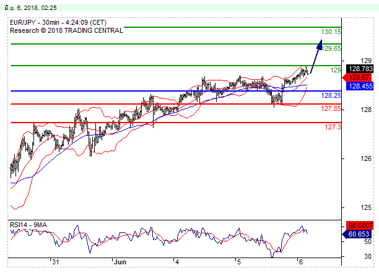Click the RSI axis value 30
Viewport: 379px width, 273px height.
pyautogui.click(x=368, y=256)
